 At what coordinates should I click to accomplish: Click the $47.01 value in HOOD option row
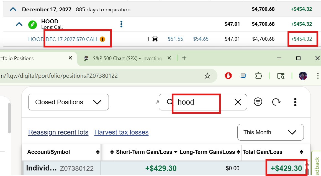232,39
